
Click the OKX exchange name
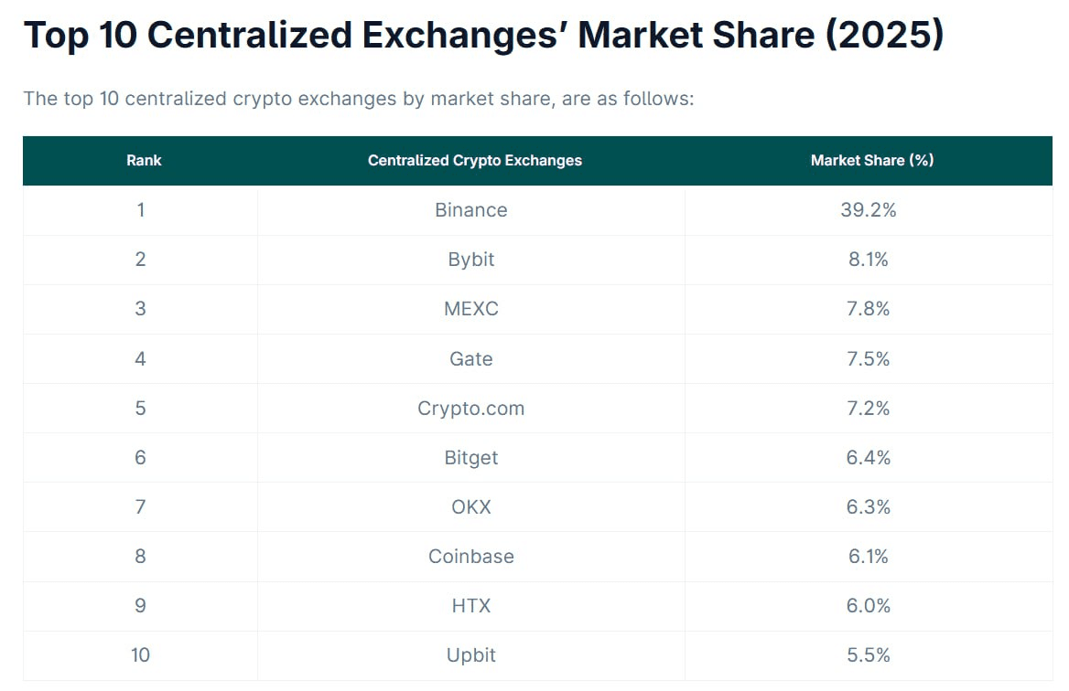pos(470,506)
